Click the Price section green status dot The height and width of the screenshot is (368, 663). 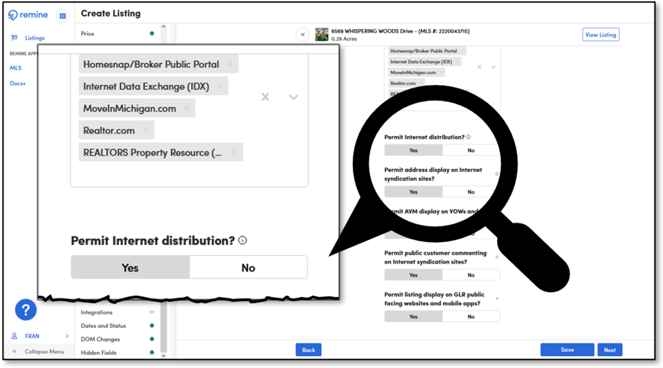(152, 33)
